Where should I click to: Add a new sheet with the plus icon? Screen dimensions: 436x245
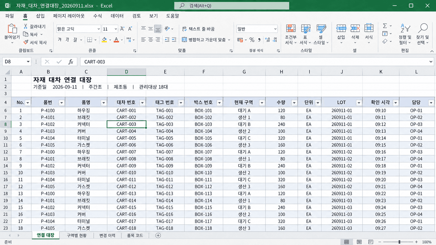[158, 235]
